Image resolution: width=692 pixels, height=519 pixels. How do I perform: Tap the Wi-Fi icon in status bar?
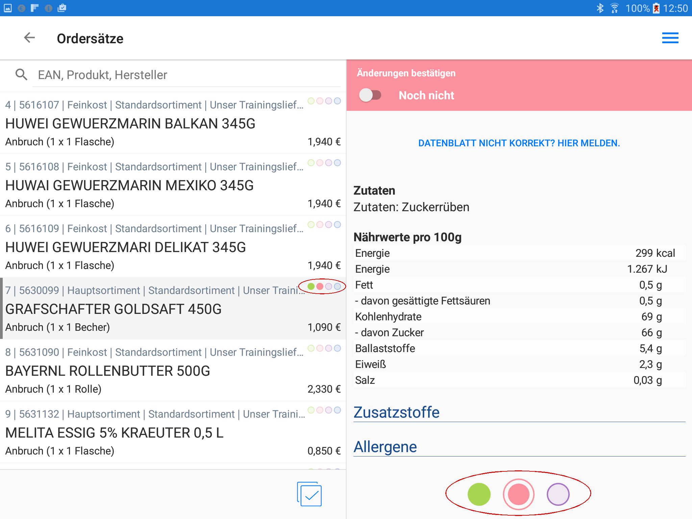coord(615,8)
